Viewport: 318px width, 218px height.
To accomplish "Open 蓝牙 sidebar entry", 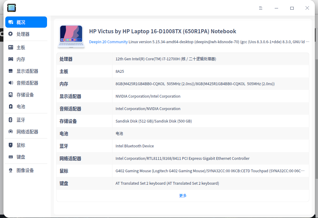I will point(26,120).
